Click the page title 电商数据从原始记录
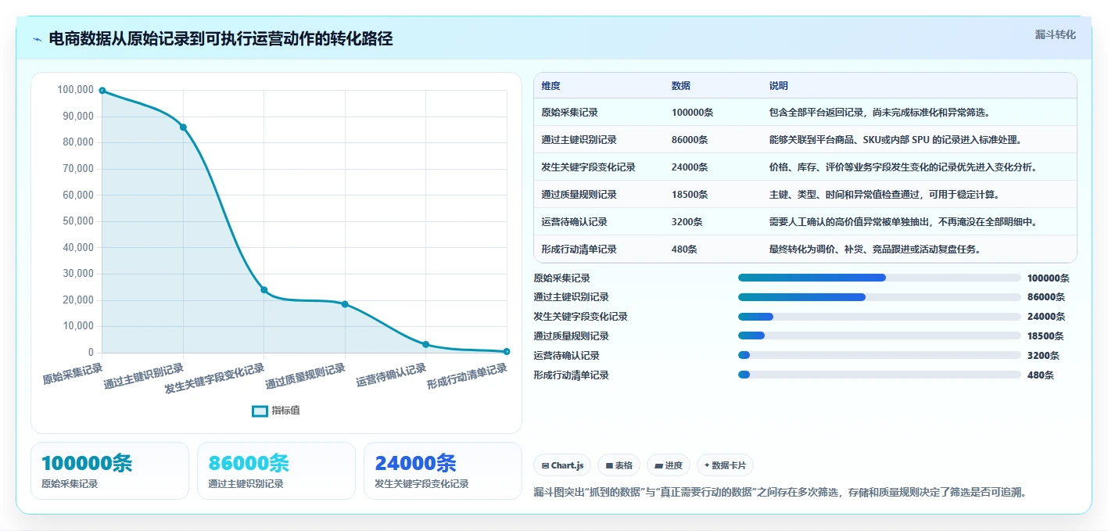The image size is (1108, 531). 221,38
